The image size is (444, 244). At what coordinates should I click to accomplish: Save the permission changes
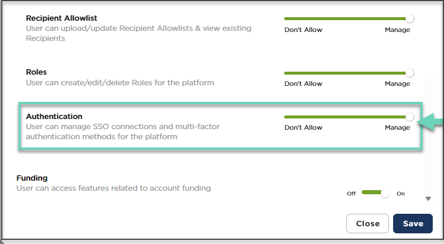[x=413, y=223]
